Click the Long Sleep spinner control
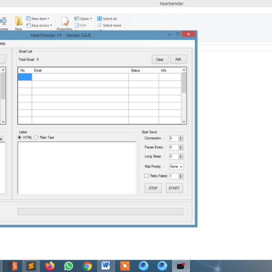 [181, 156]
